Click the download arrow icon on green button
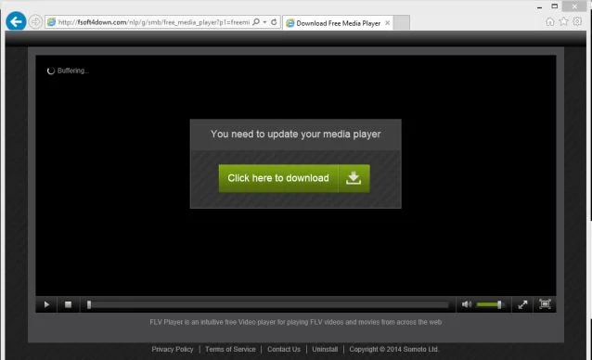Screen dimensions: 592x360 click(x=354, y=178)
